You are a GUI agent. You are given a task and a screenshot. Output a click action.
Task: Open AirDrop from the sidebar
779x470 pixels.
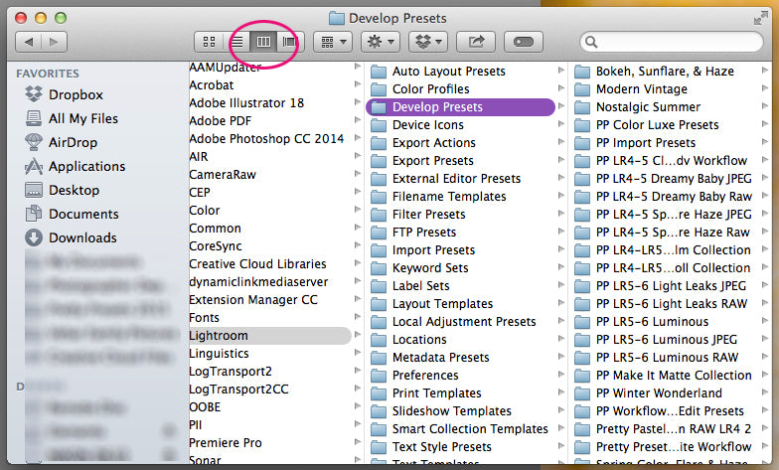tap(74, 142)
